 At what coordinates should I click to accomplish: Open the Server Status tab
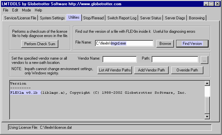[x=151, y=18]
